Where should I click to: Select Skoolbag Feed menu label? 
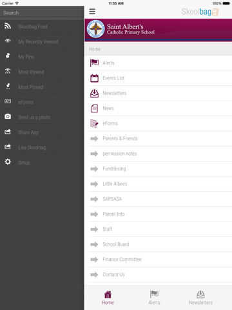(33, 26)
